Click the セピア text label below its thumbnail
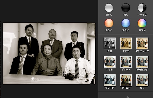The width and height of the screenshot is (153, 98). coord(126,51)
